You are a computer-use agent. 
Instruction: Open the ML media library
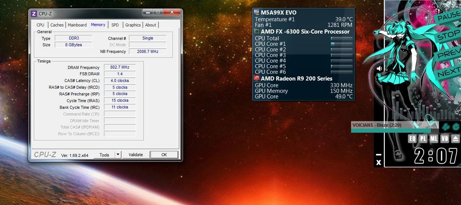pyautogui.click(x=434, y=139)
